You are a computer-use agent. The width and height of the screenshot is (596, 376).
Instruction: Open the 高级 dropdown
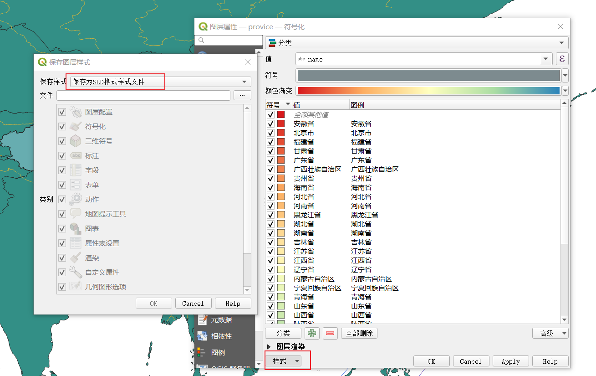550,333
